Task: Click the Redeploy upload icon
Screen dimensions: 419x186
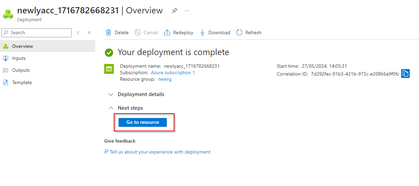Action: point(167,32)
